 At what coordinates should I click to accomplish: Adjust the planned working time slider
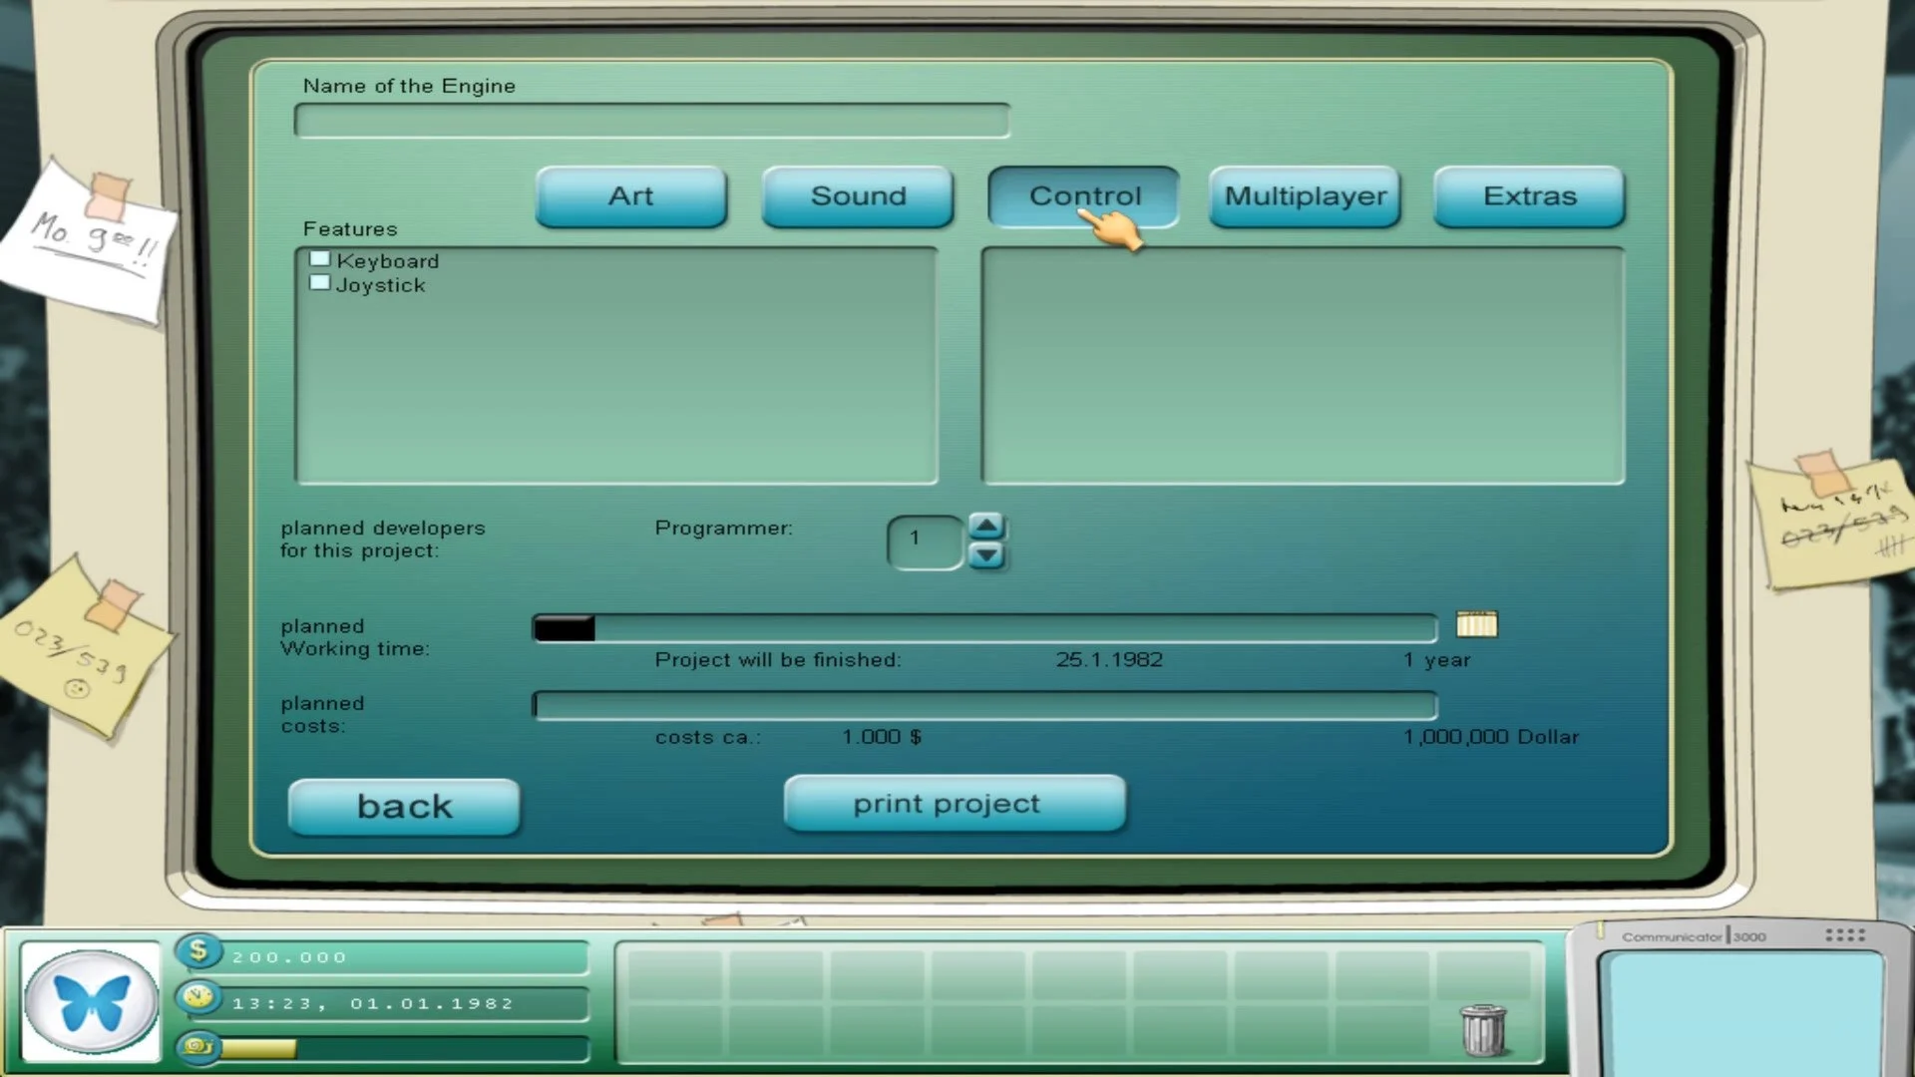click(x=566, y=626)
